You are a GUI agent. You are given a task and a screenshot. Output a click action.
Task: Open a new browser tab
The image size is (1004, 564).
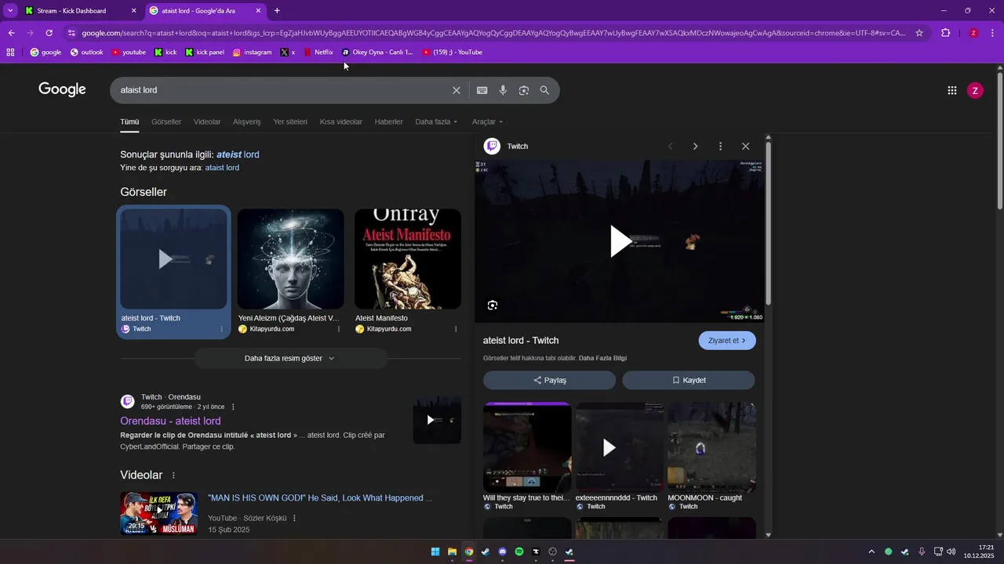pos(277,10)
